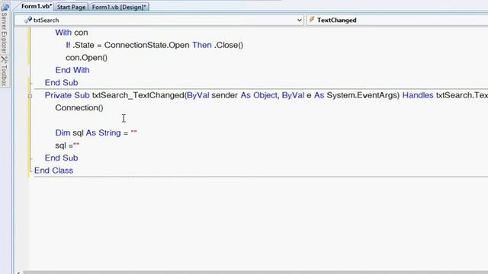
Task: Click the txtSearch_TextChanged method name
Action: [139, 95]
